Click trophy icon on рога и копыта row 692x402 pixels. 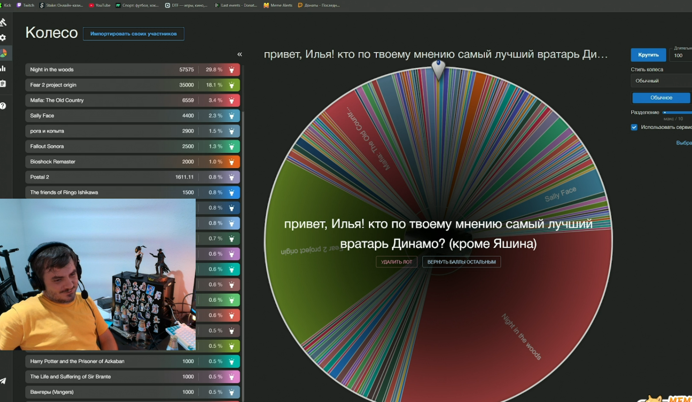[x=231, y=131]
